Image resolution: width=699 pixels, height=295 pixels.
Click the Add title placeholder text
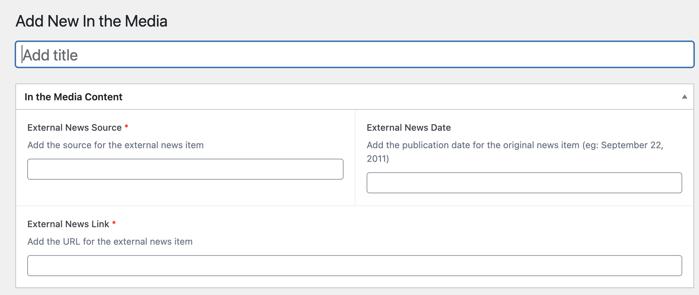point(50,55)
